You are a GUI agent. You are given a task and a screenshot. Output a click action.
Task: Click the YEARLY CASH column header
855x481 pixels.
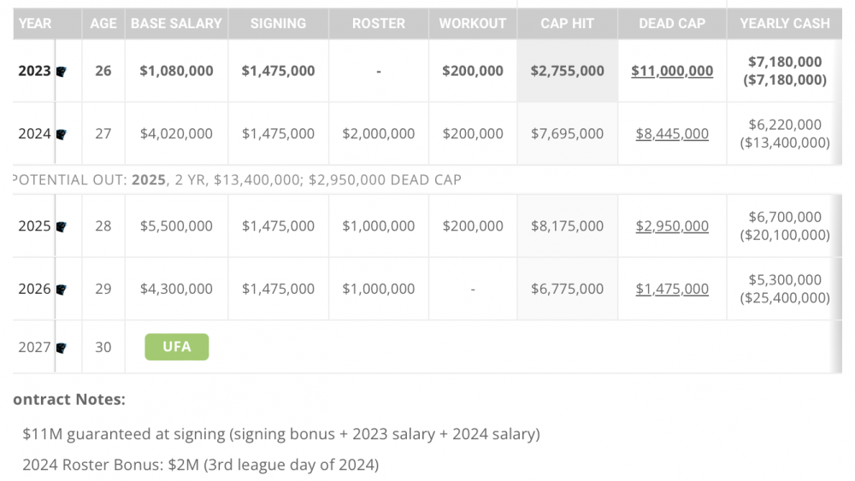click(785, 23)
